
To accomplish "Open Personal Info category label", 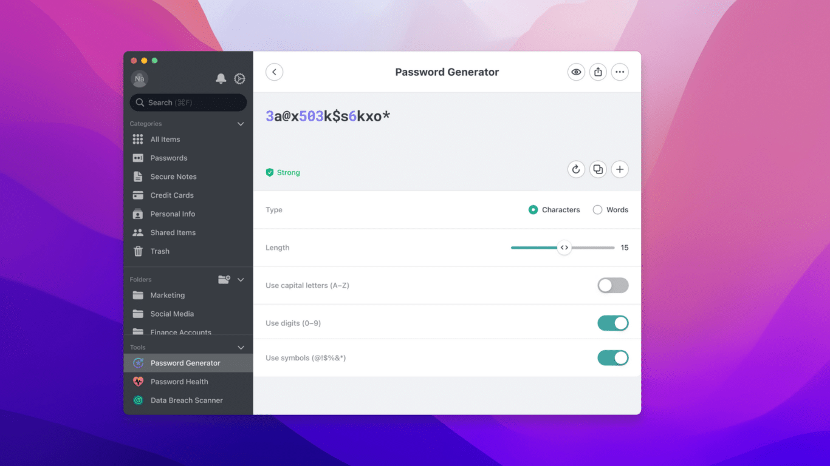I will click(x=173, y=214).
